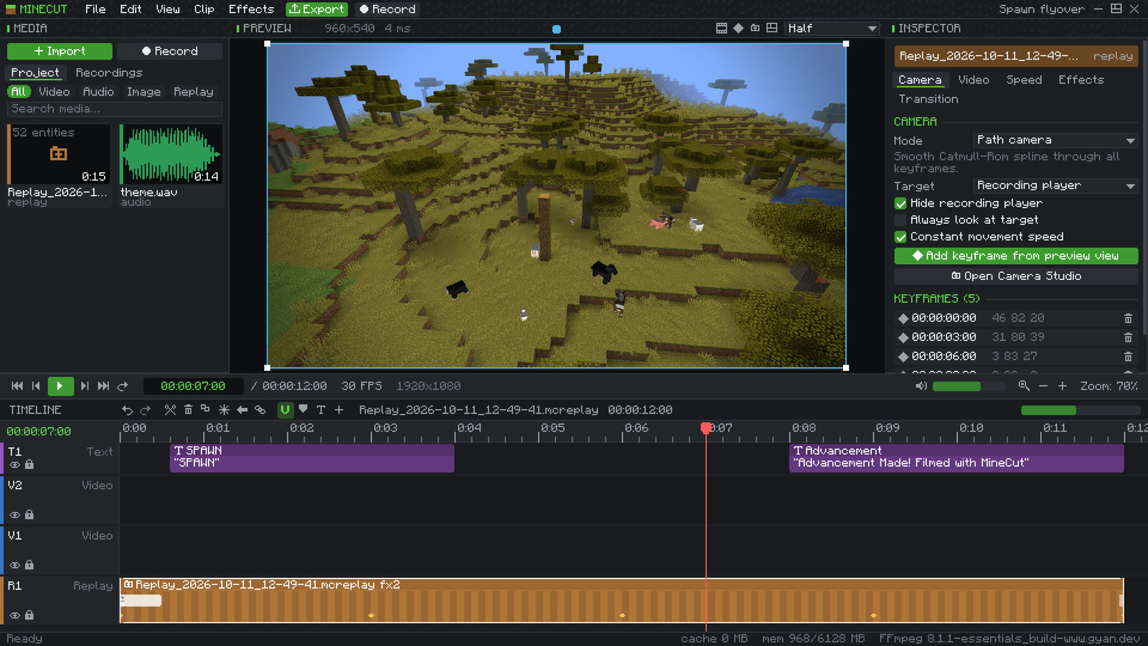Screen dimensions: 1148x646
Task: Click Add keyframe from preview view
Action: [x=1016, y=256]
